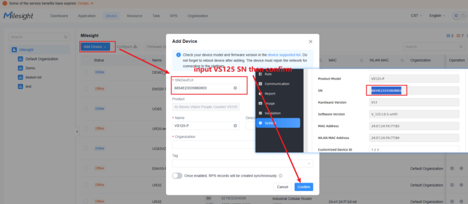The image size is (468, 204).
Task: Open the Task tab
Action: click(x=156, y=16)
